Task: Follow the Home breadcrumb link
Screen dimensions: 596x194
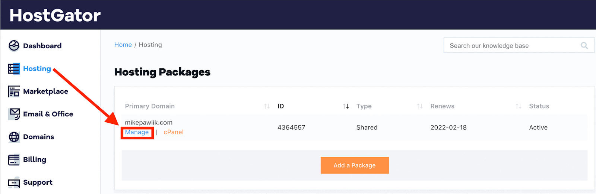Action: [123, 45]
